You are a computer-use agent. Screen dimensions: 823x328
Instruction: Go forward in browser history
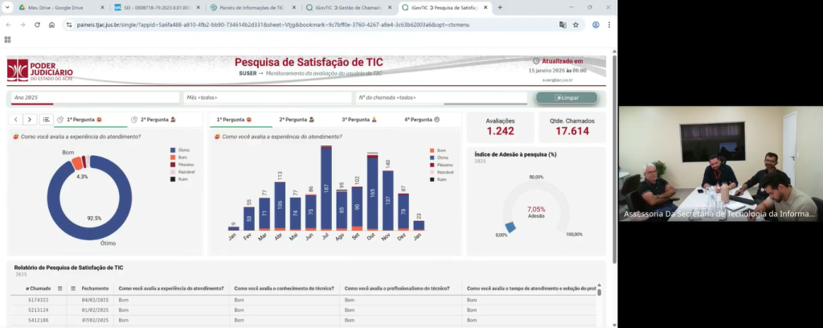[23, 25]
